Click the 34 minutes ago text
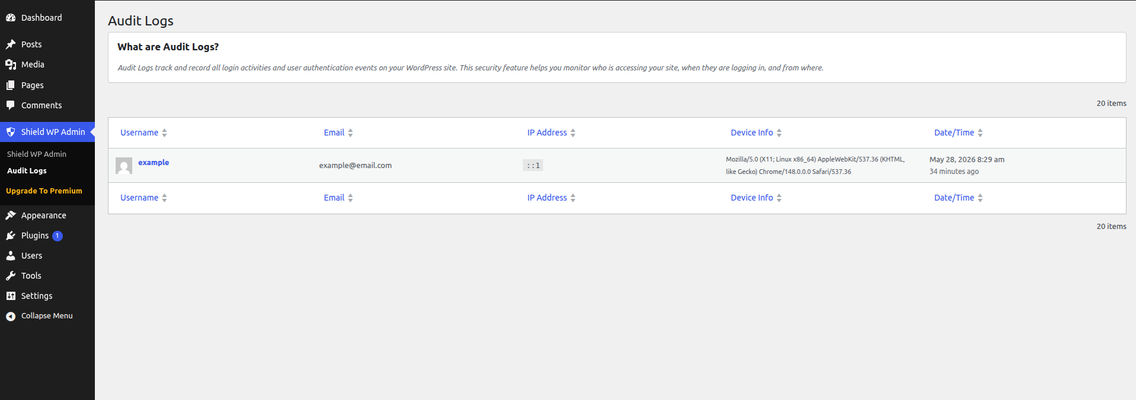The image size is (1136, 400). tap(954, 172)
